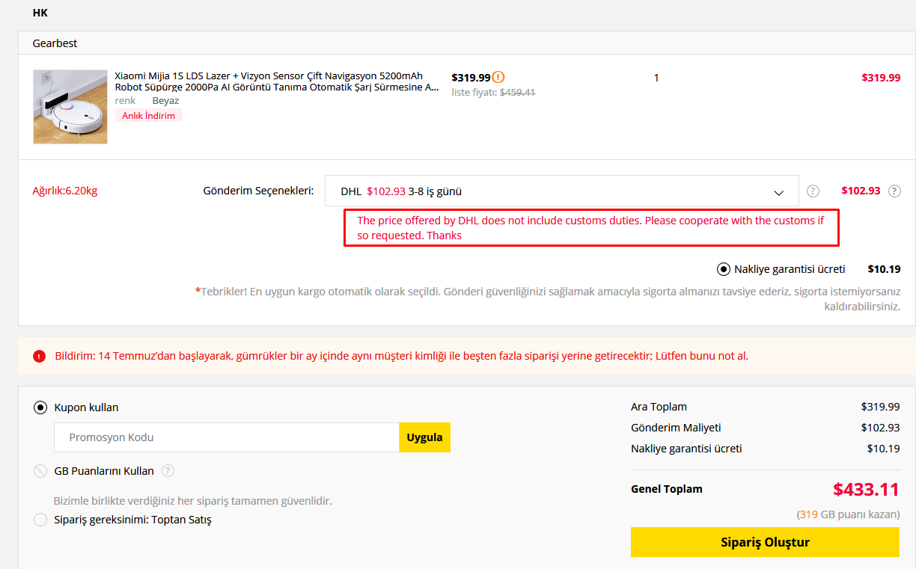This screenshot has width=916, height=569.
Task: Click the Gearbest seller name
Action: [x=55, y=43]
